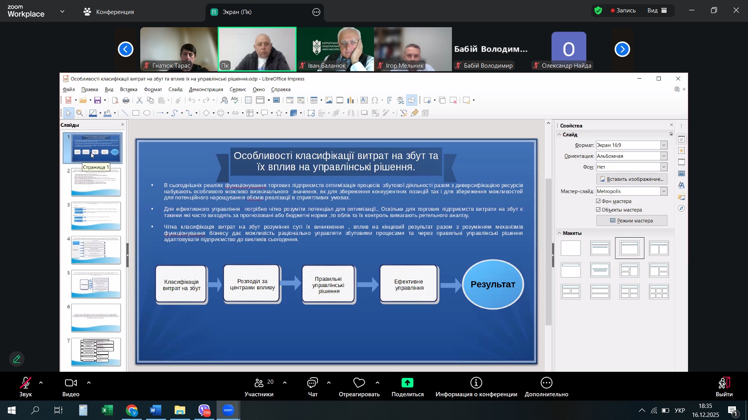The height and width of the screenshot is (420, 748).
Task: Click the Insert Text Box icon
Action: pos(364,100)
